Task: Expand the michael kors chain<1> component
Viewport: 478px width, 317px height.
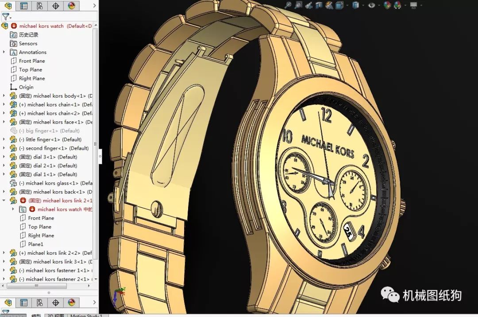Action: tap(4, 104)
